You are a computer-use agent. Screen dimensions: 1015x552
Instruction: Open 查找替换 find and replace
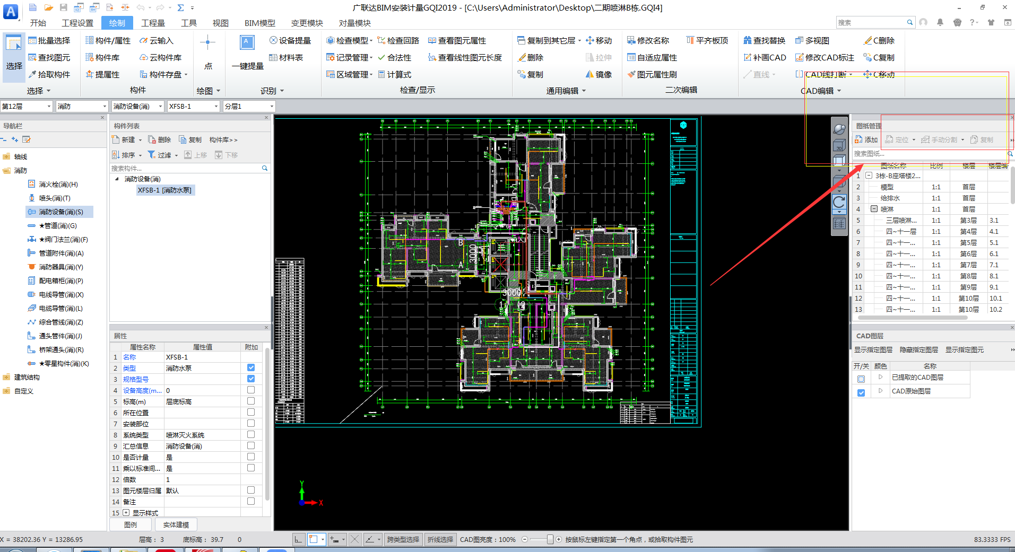[x=765, y=41]
